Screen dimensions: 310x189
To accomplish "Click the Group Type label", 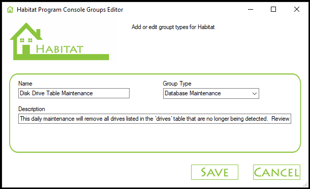I will [x=177, y=84].
